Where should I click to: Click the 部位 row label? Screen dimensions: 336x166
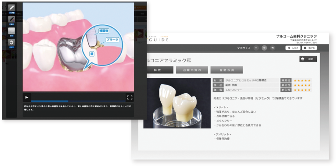point(218,85)
